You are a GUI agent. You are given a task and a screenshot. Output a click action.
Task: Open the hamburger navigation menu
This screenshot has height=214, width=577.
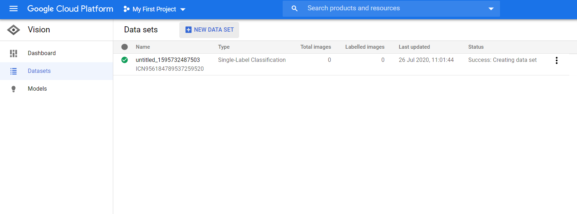(x=14, y=9)
